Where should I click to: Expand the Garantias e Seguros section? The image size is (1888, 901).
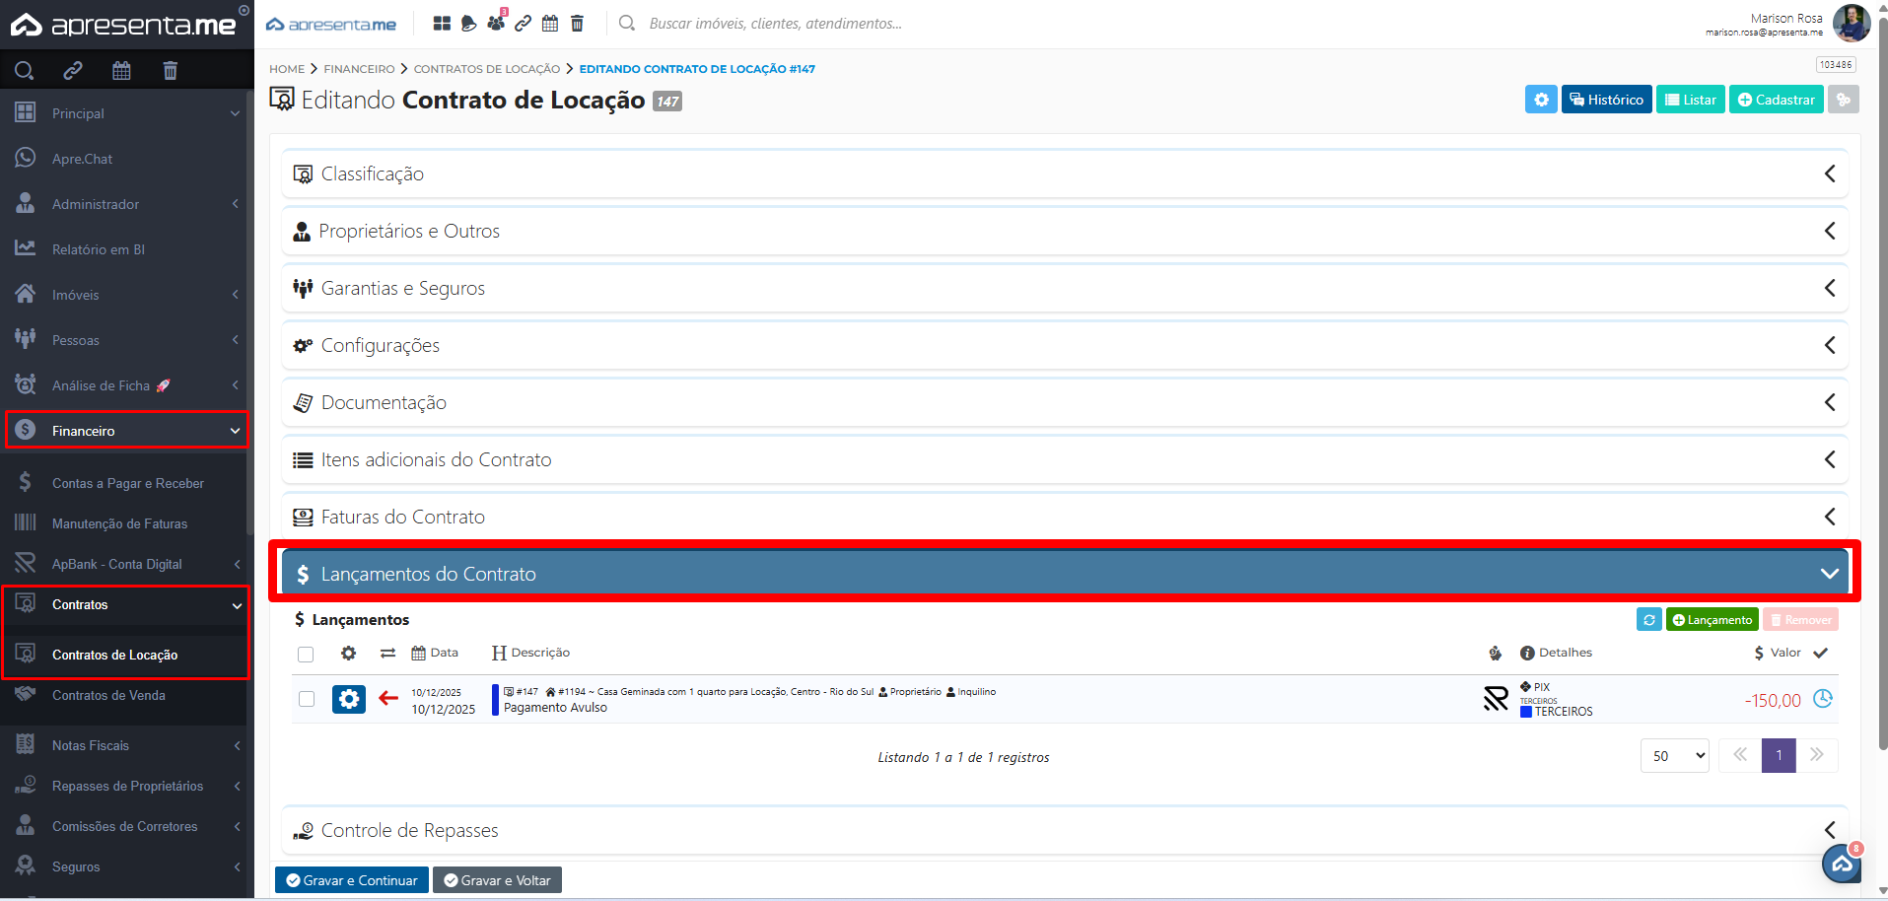pos(1065,288)
